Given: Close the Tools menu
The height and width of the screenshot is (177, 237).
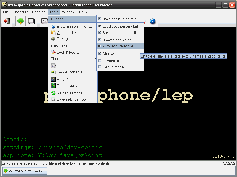Looking at the screenshot, I should (x=54, y=12).
